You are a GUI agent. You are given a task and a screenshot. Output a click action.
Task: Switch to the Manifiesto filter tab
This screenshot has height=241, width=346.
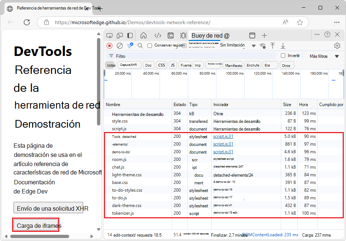[x=234, y=65]
